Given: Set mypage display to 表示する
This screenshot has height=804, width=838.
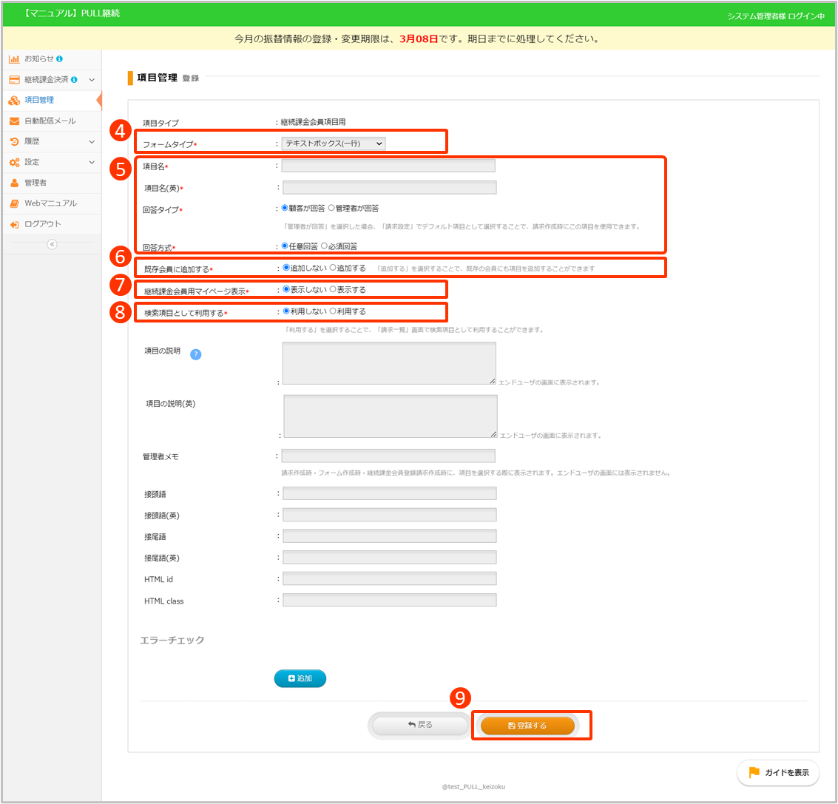Looking at the screenshot, I should [x=333, y=290].
